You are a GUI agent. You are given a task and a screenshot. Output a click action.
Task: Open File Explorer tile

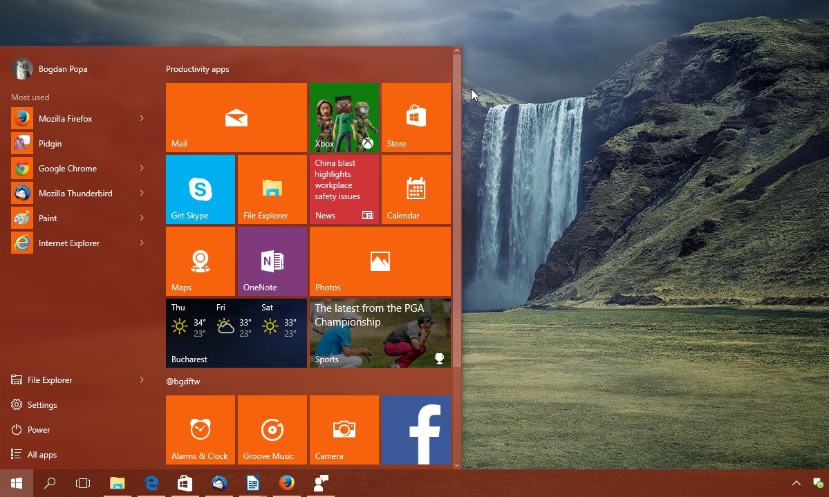[272, 189]
